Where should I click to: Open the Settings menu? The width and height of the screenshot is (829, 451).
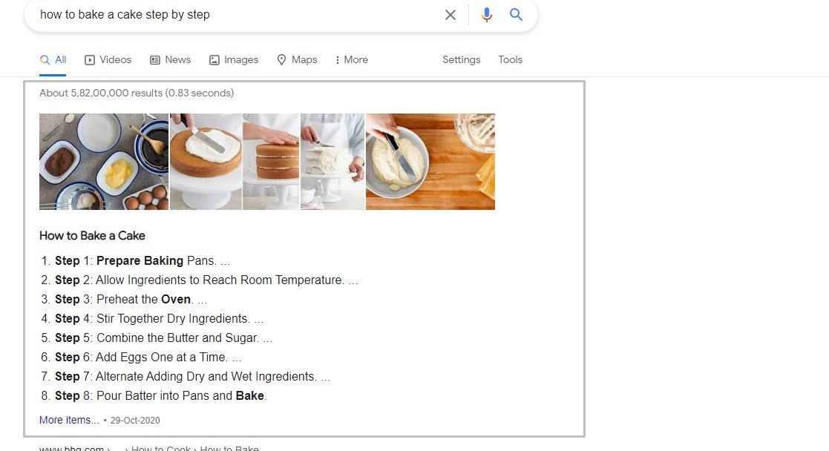pos(461,59)
